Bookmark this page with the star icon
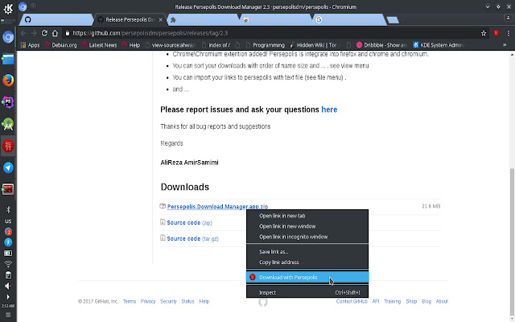Screen dimensions: 515x322 point(484,33)
